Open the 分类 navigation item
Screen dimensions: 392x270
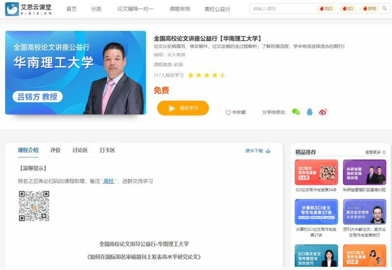96,9
